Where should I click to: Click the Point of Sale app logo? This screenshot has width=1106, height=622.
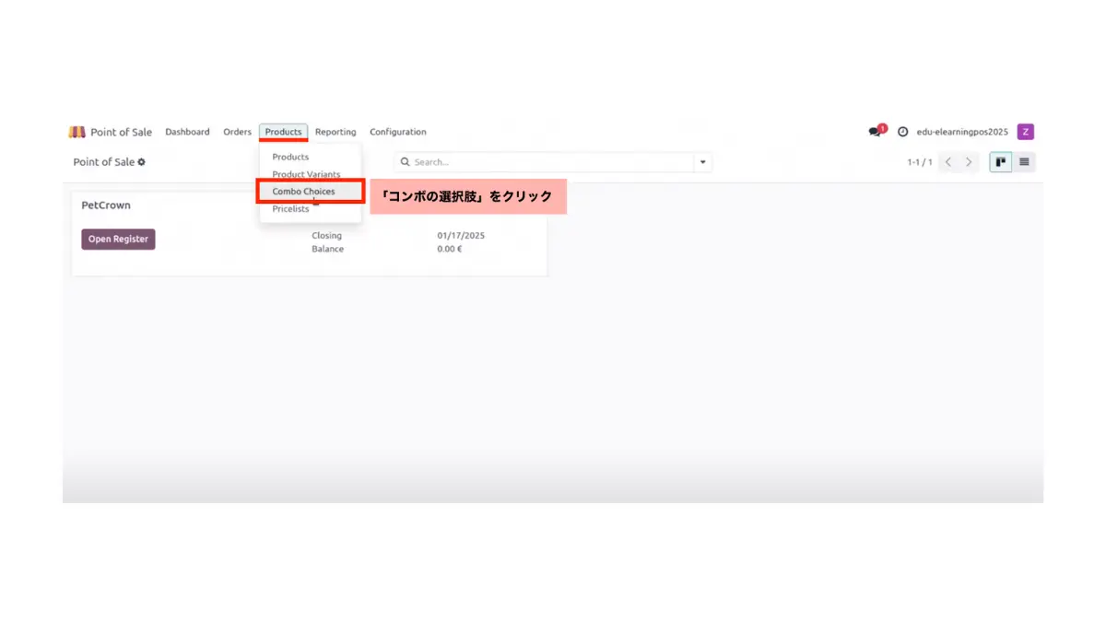click(x=77, y=132)
